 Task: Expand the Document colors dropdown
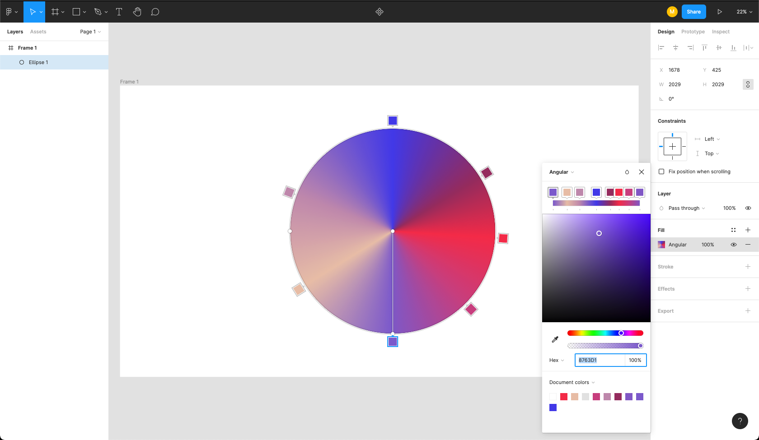572,382
